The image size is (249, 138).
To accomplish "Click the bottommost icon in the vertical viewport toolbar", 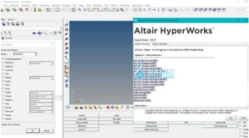I will pos(67,86).
